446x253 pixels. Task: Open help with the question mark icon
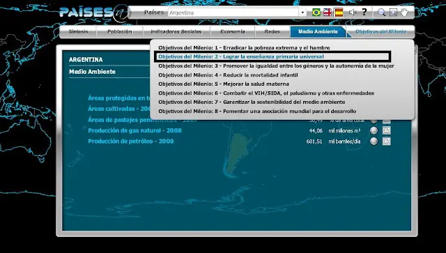coord(364,12)
